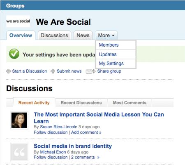This screenshot has width=185, height=165.
Task: Select the Overview tab
Action: pos(21,35)
